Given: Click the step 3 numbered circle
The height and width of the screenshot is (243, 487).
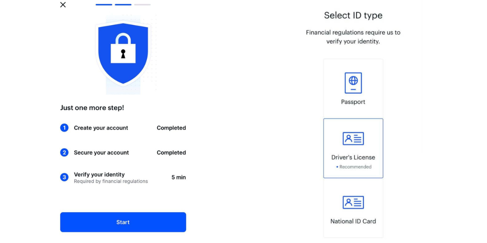Looking at the screenshot, I should [x=64, y=177].
